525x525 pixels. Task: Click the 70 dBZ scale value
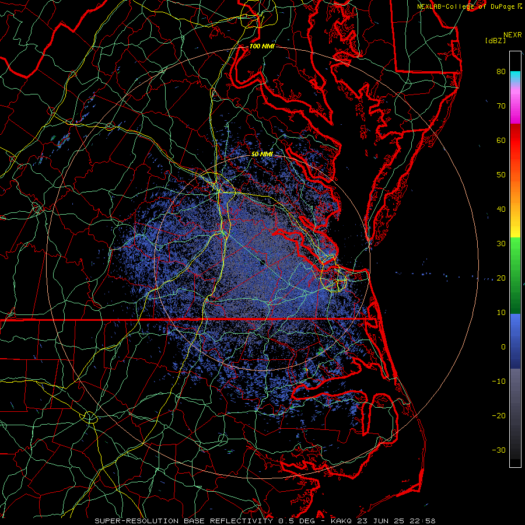tap(501, 106)
